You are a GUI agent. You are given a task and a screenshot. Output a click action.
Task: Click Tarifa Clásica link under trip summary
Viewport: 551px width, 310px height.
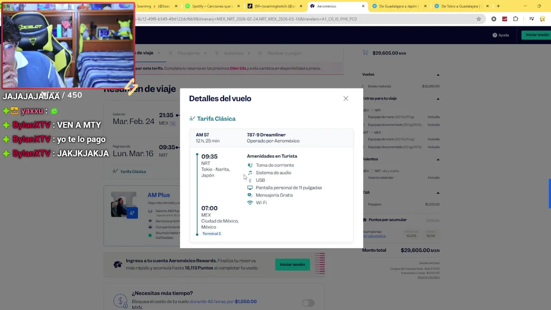point(133,171)
